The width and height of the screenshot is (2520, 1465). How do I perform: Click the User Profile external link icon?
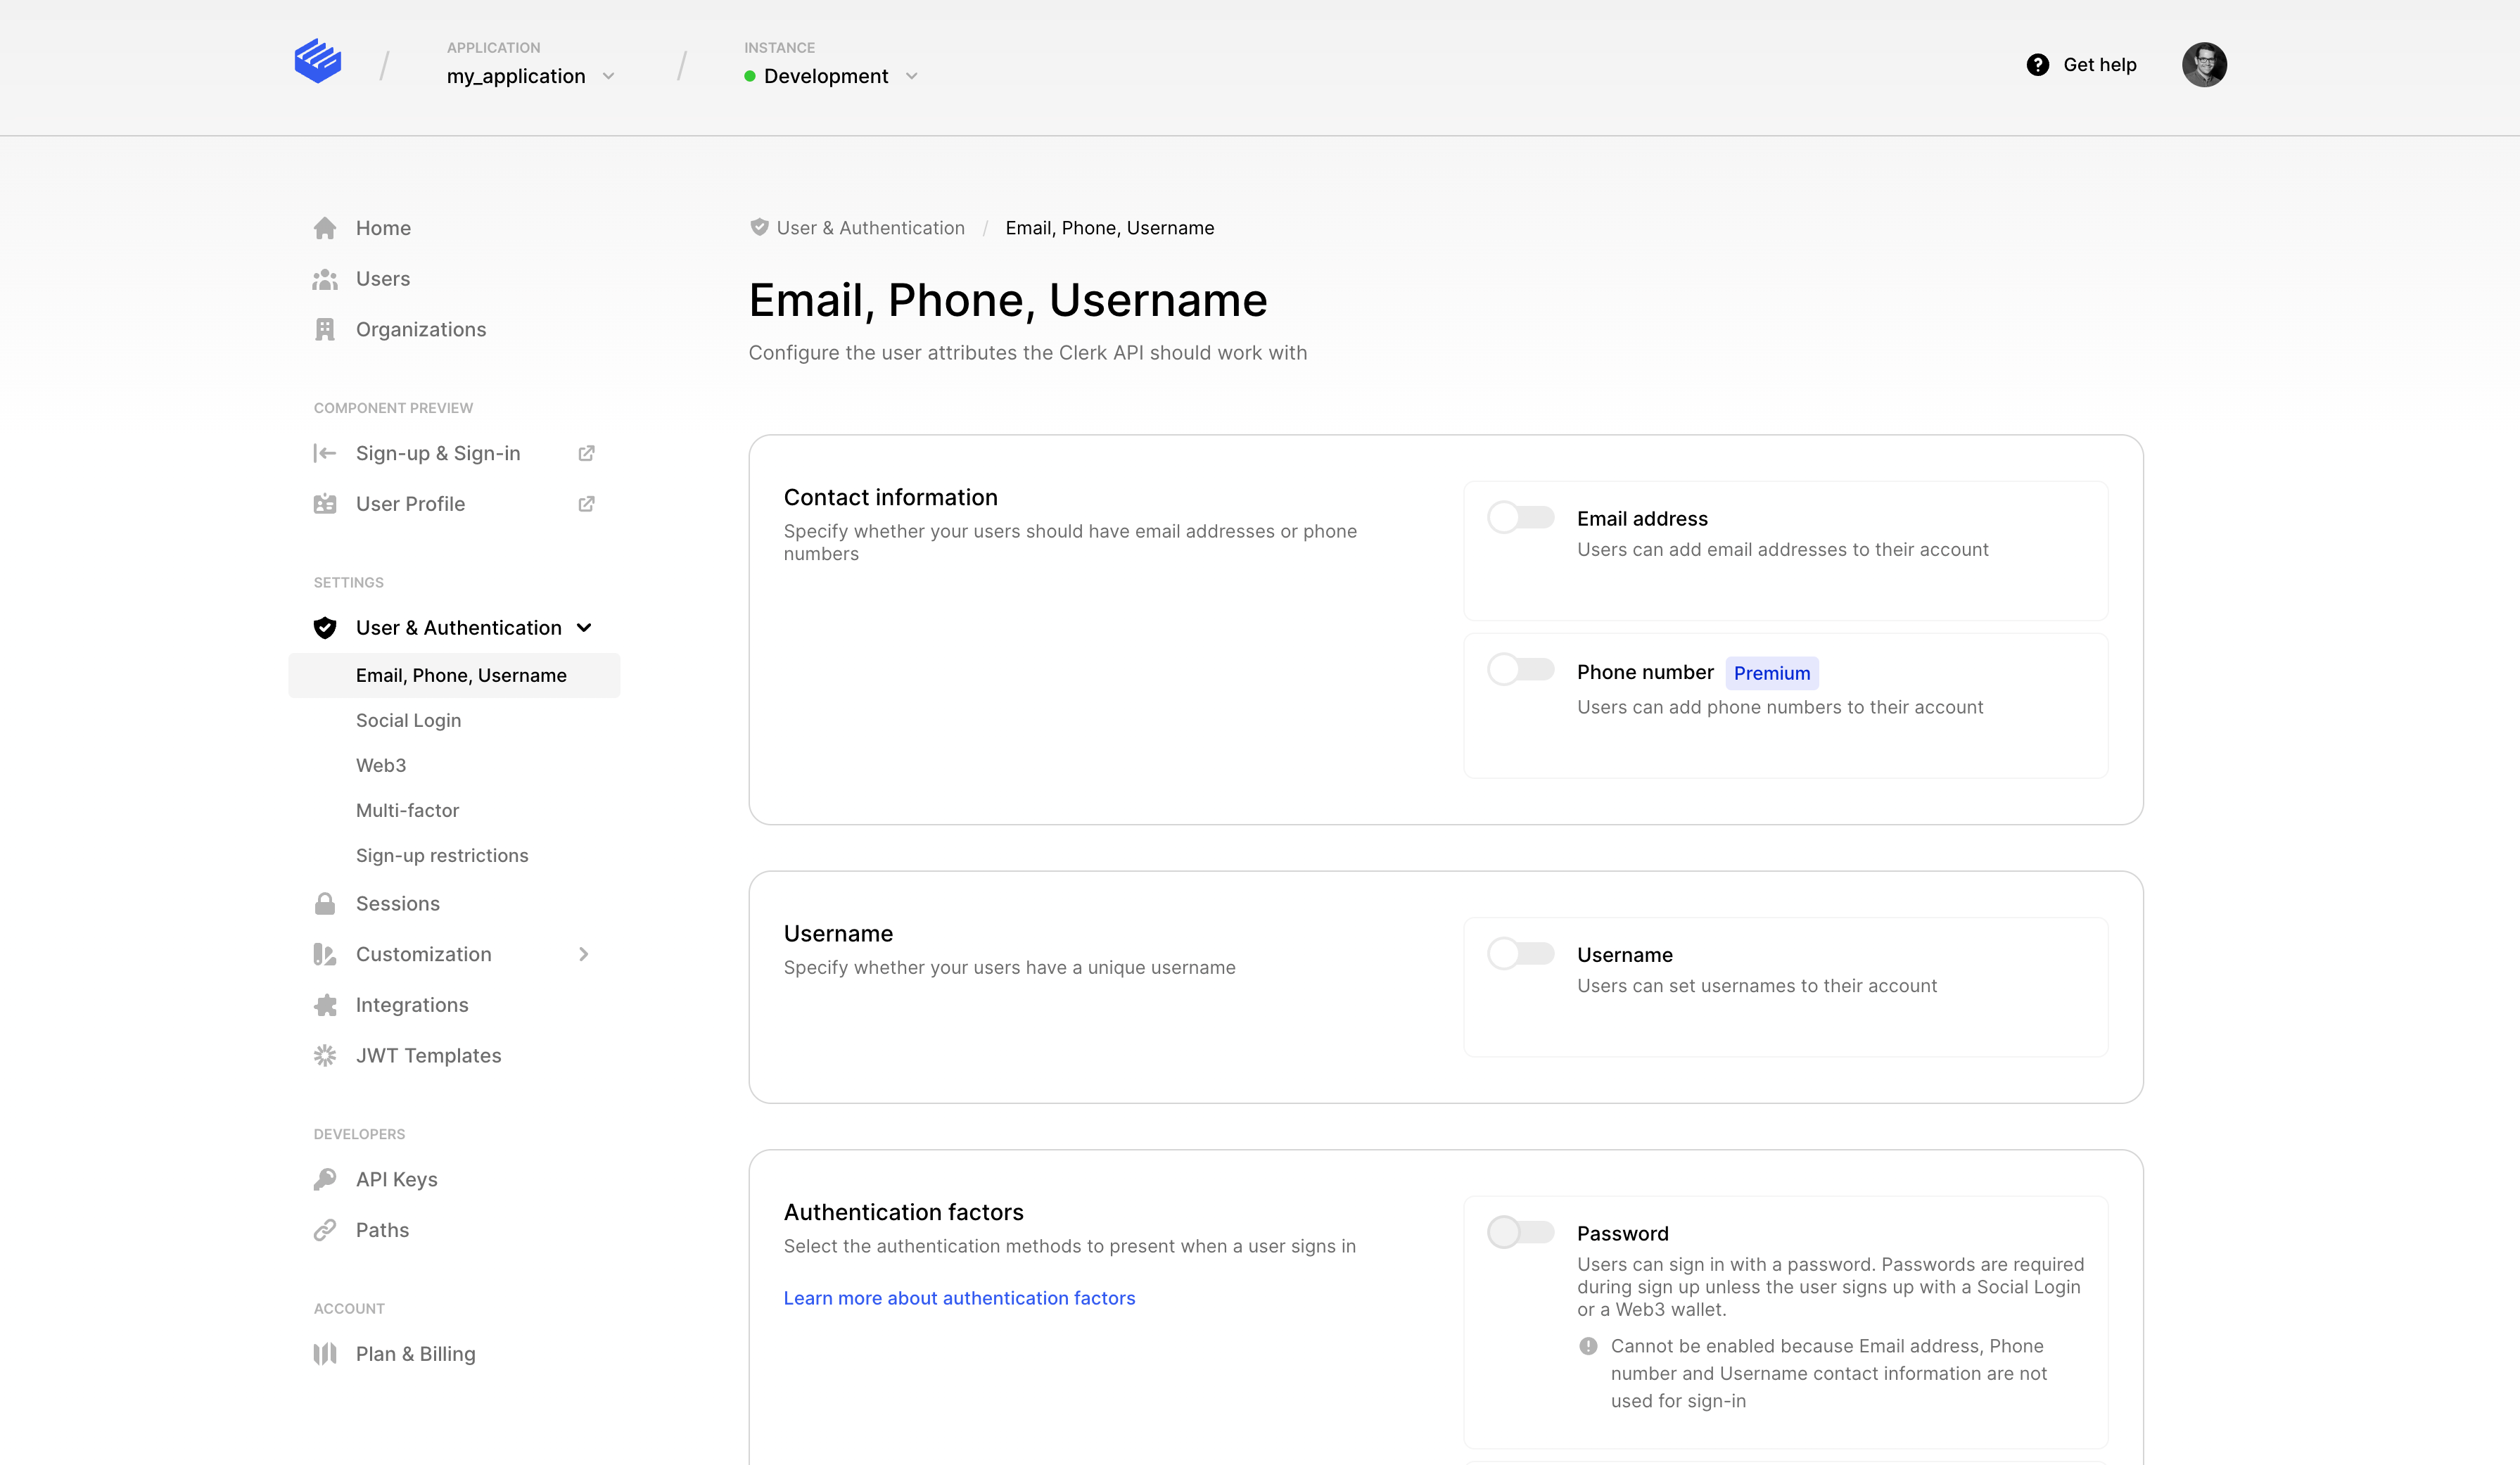587,504
